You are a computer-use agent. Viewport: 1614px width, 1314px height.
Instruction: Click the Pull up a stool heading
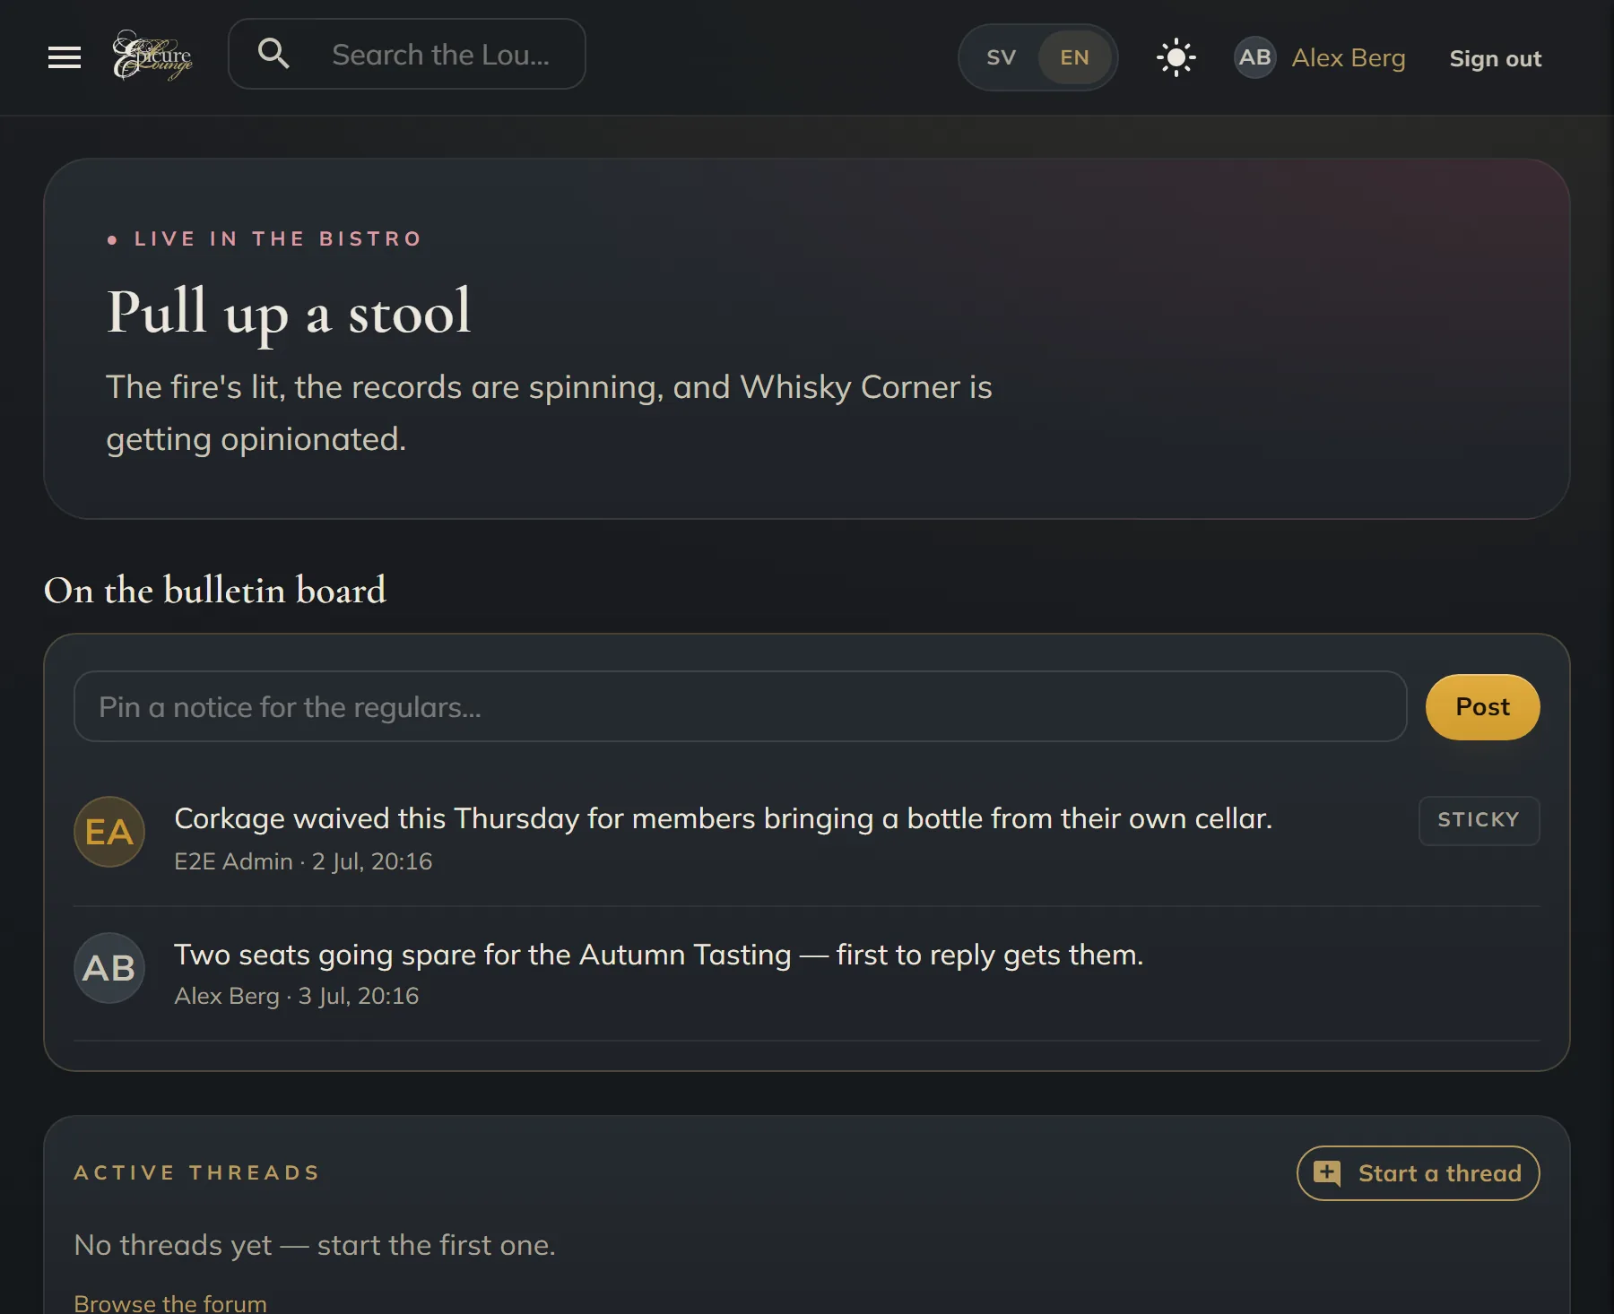click(x=289, y=313)
